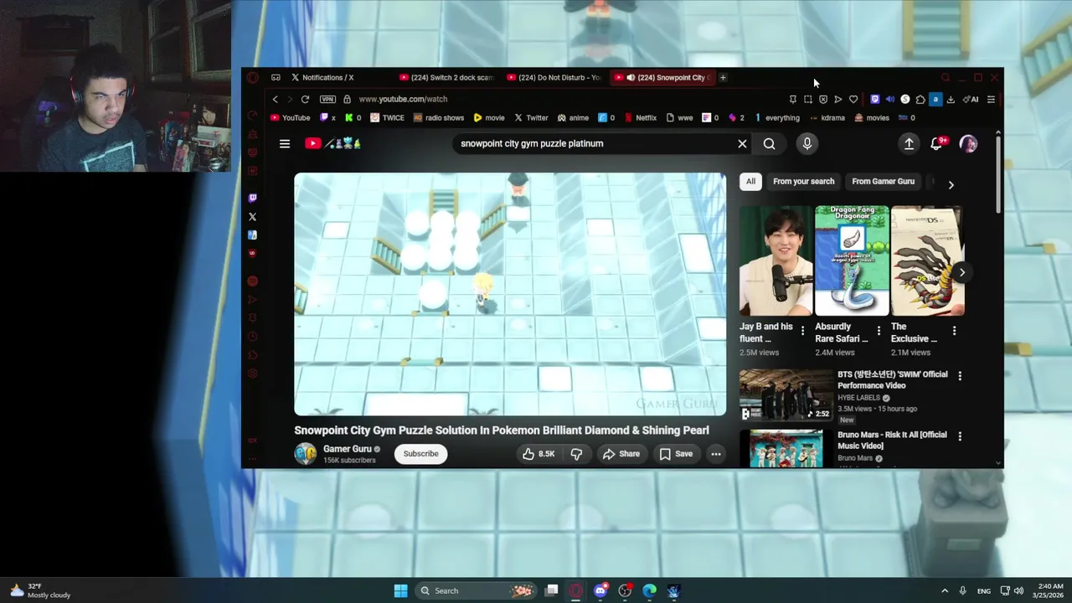
Task: Subscribe to Gamer Guru channel
Action: 420,454
